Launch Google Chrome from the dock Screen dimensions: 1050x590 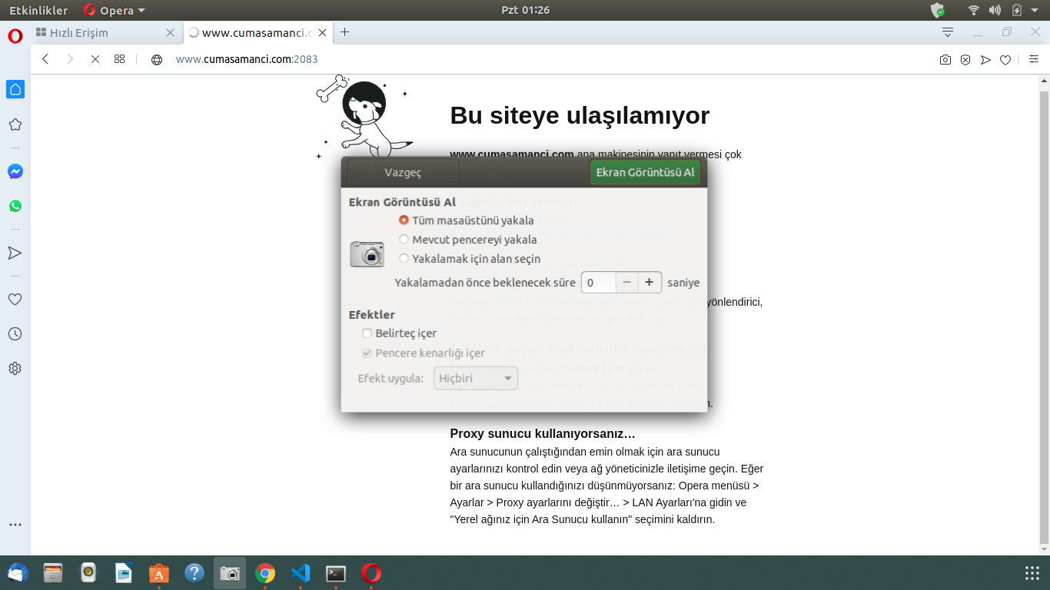tap(265, 573)
